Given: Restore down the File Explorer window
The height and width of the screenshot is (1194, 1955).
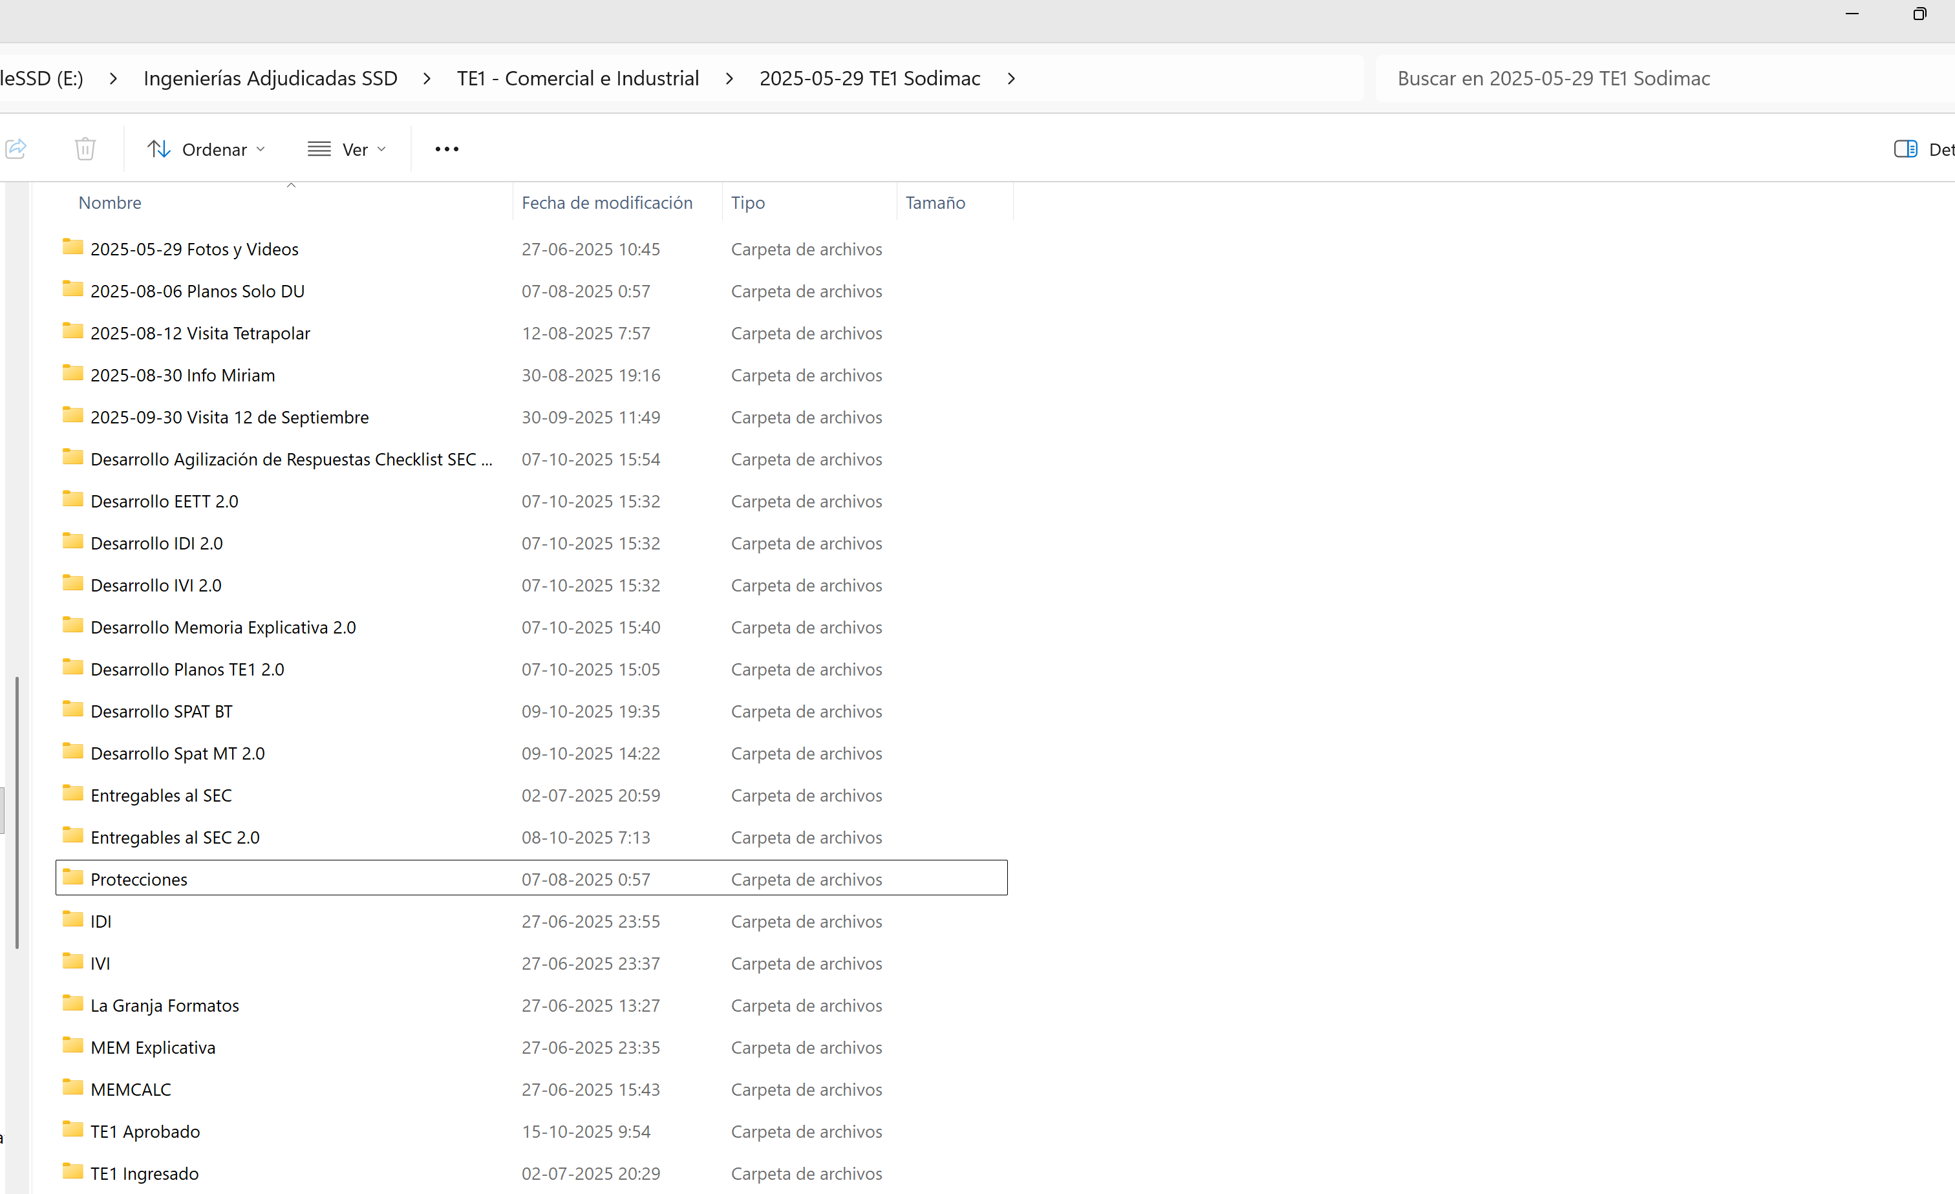Looking at the screenshot, I should pos(1919,14).
